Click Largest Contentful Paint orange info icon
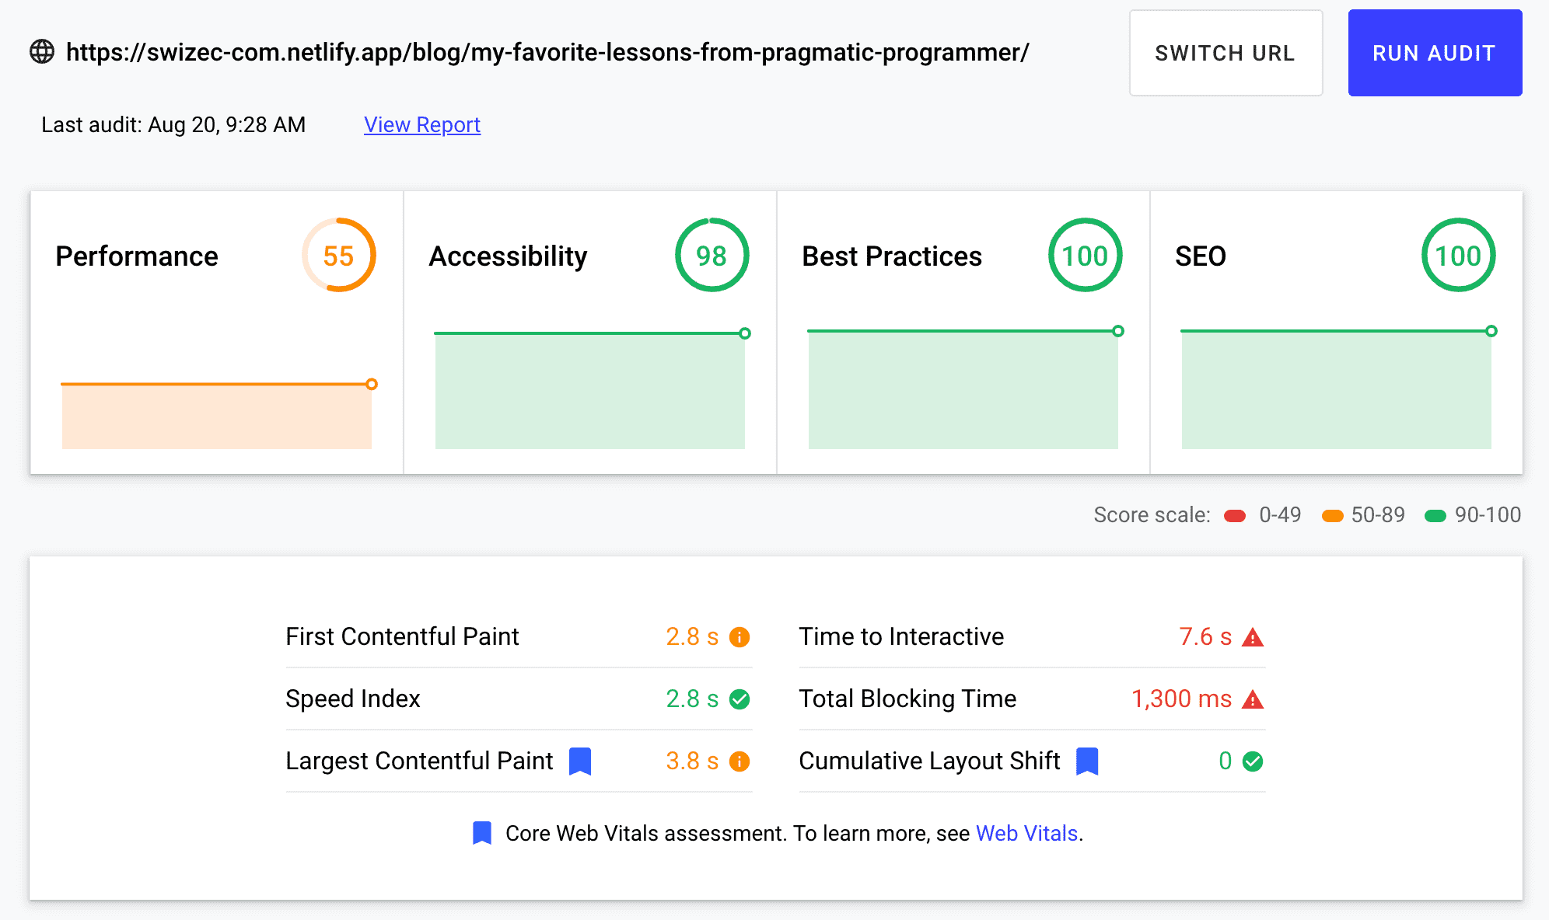The height and width of the screenshot is (920, 1549). [x=740, y=761]
